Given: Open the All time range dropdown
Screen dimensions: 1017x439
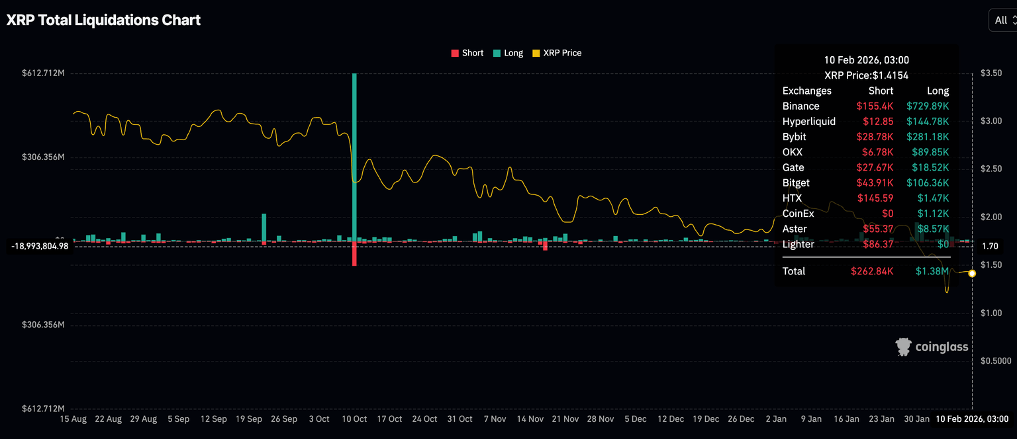Looking at the screenshot, I should (1002, 20).
